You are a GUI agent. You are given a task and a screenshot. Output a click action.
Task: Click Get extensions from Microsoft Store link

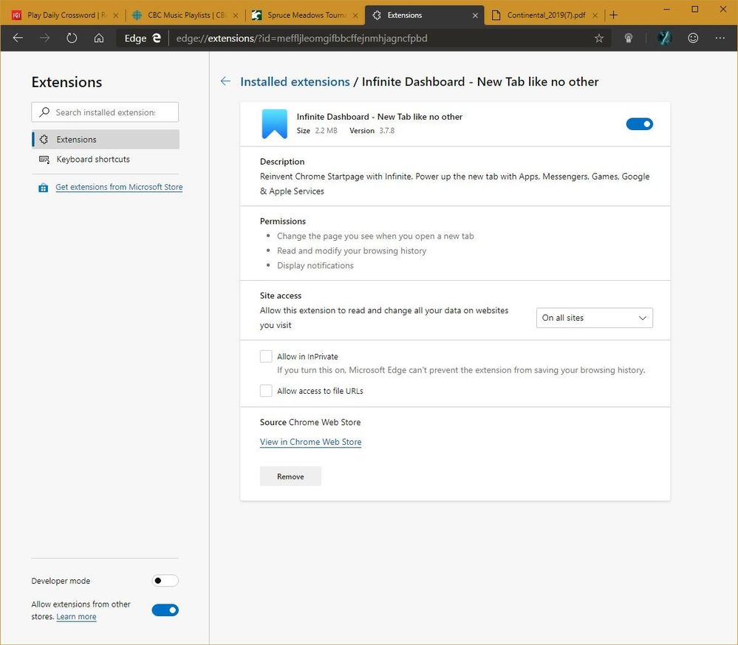(x=119, y=187)
